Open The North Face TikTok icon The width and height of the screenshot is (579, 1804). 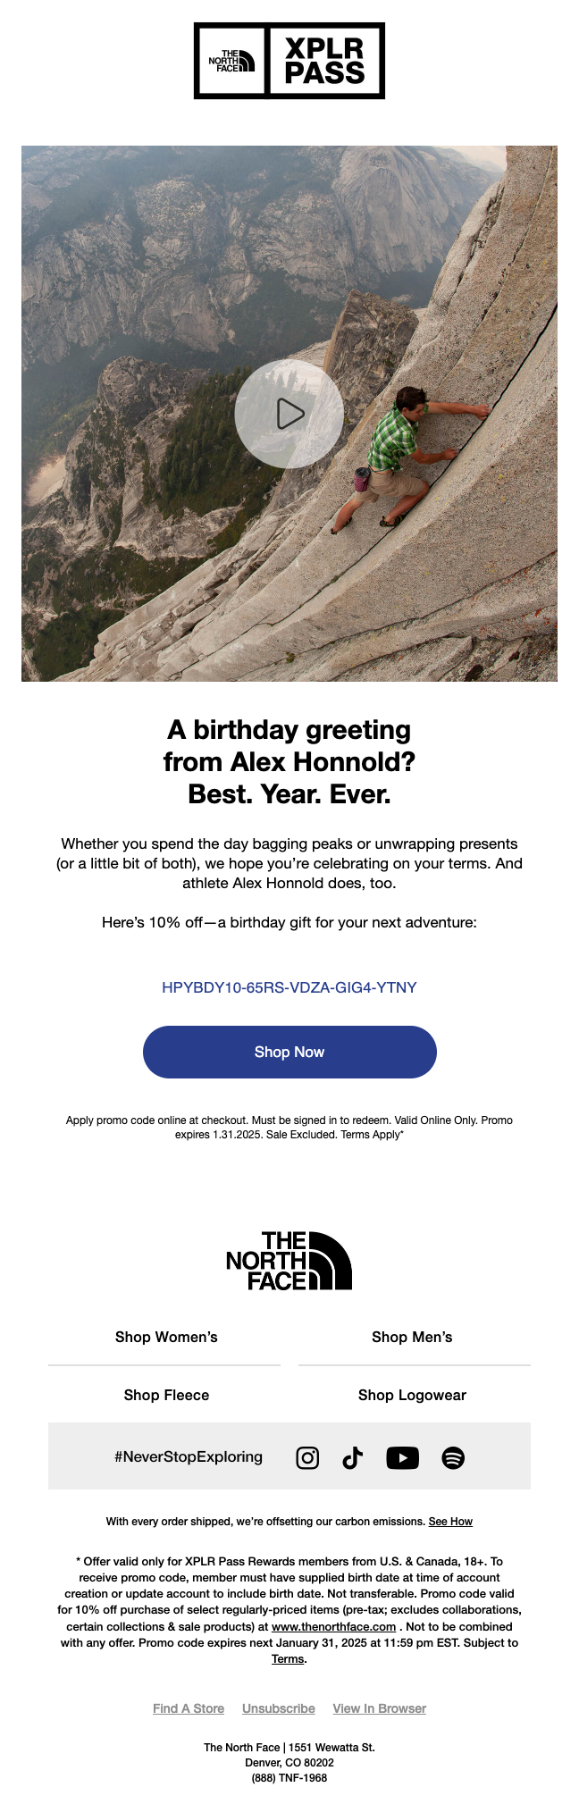click(x=353, y=1457)
